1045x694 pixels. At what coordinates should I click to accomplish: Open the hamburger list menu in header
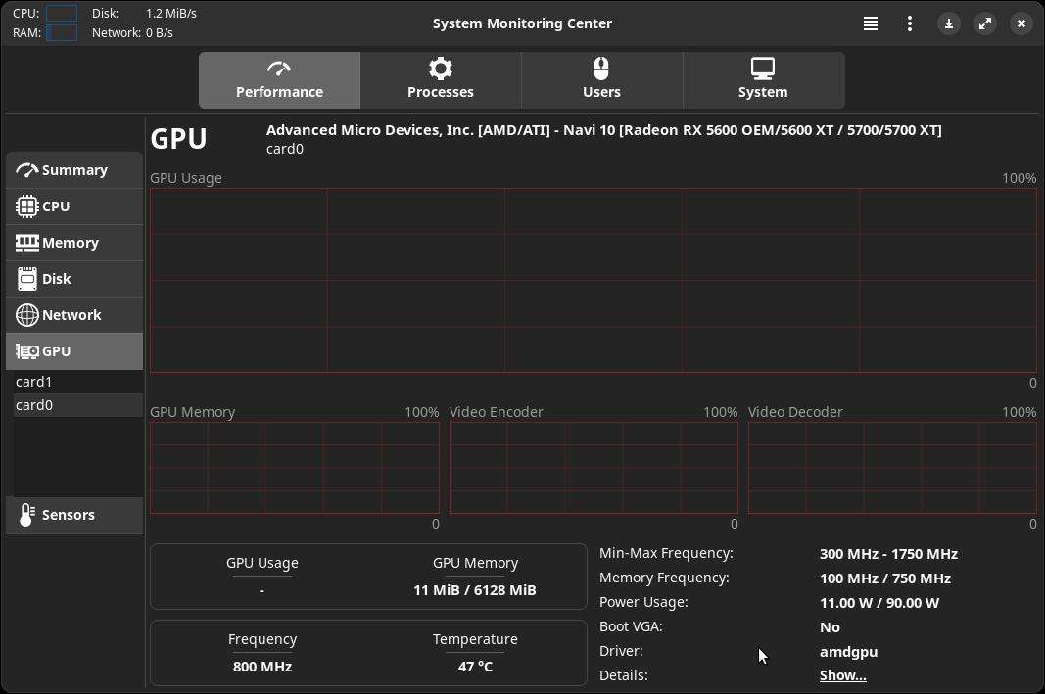click(871, 23)
